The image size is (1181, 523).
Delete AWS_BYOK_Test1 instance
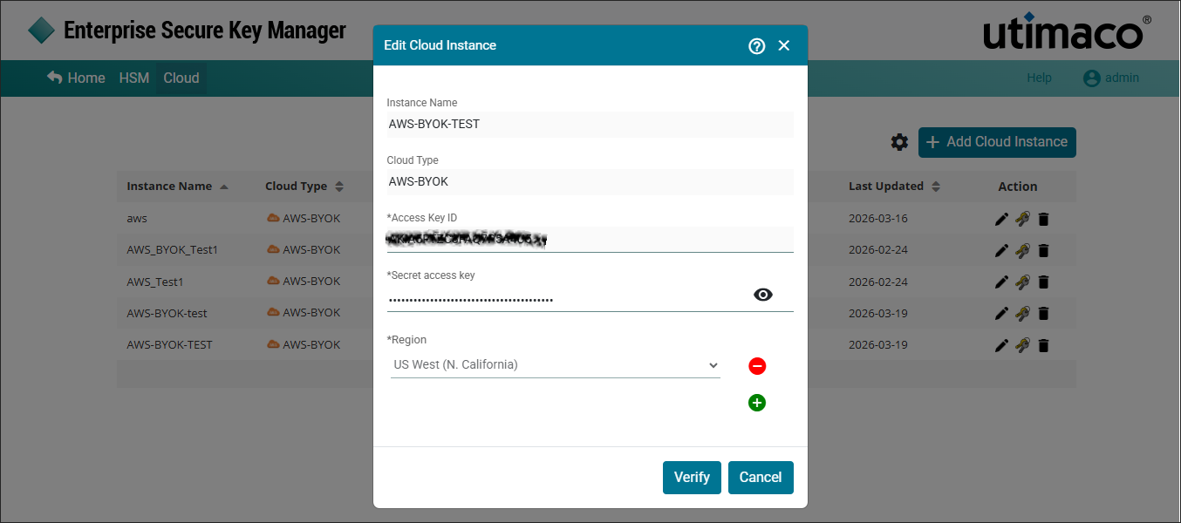[x=1043, y=250]
